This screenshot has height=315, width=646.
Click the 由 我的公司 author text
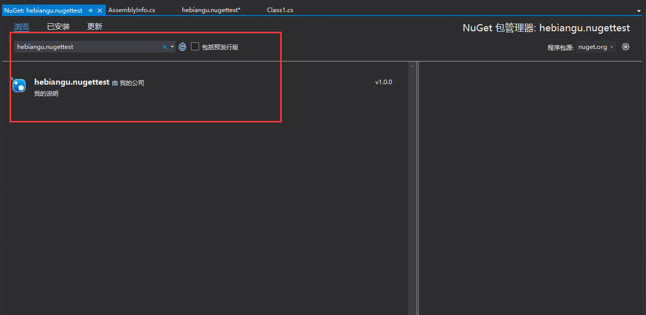point(128,83)
